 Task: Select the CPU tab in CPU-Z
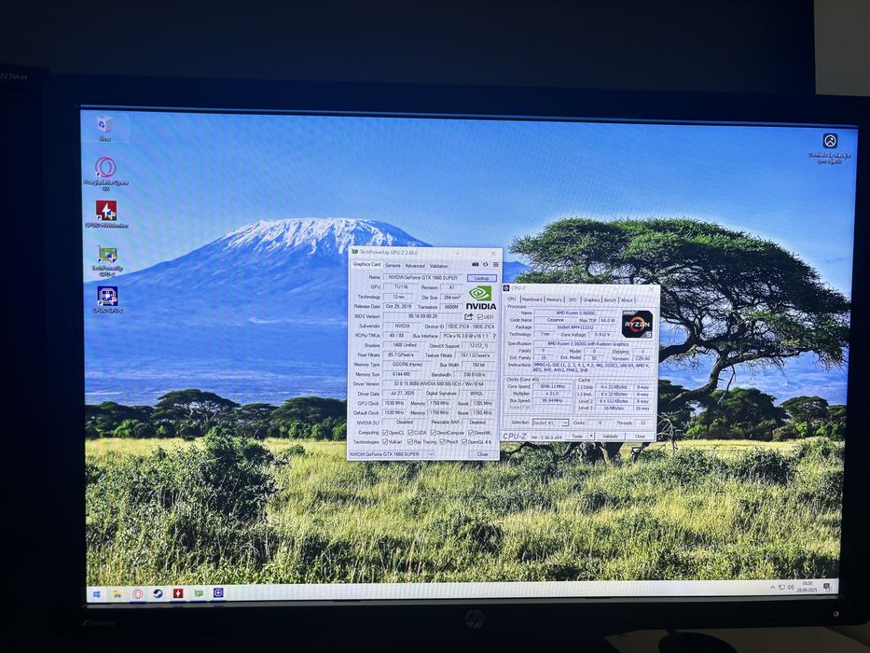click(512, 299)
